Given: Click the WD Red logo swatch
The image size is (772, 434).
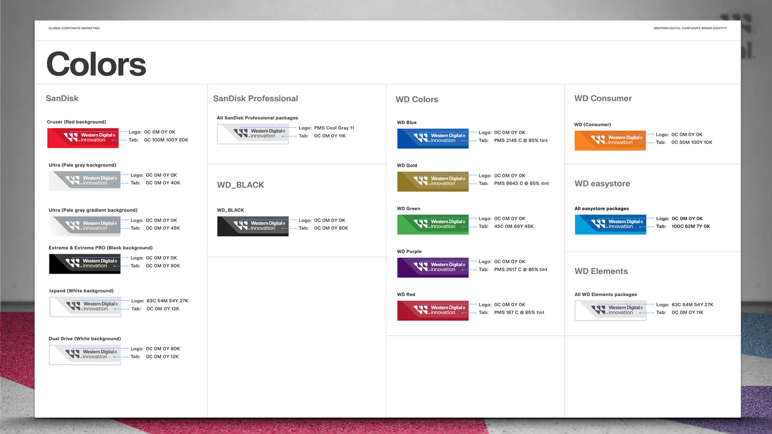Looking at the screenshot, I should (433, 311).
